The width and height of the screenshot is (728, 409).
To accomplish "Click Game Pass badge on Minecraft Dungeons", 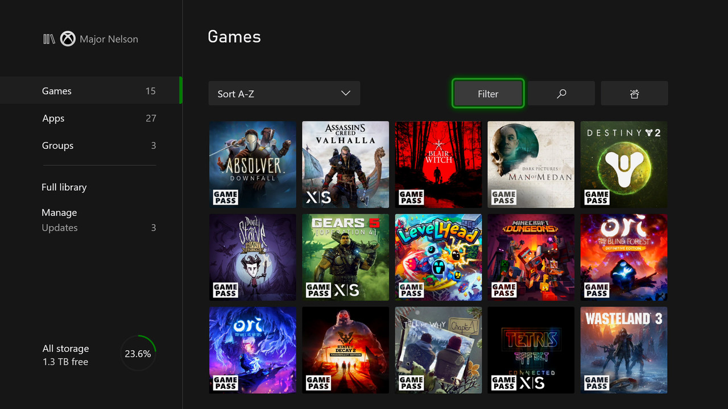I will 504,290.
